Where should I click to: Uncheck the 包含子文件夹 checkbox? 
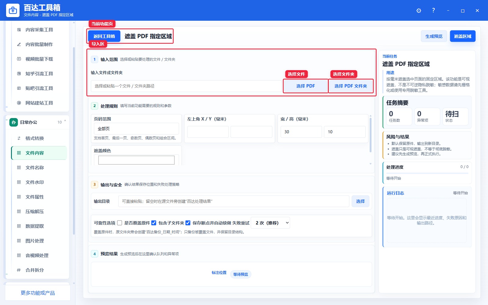tap(154, 223)
